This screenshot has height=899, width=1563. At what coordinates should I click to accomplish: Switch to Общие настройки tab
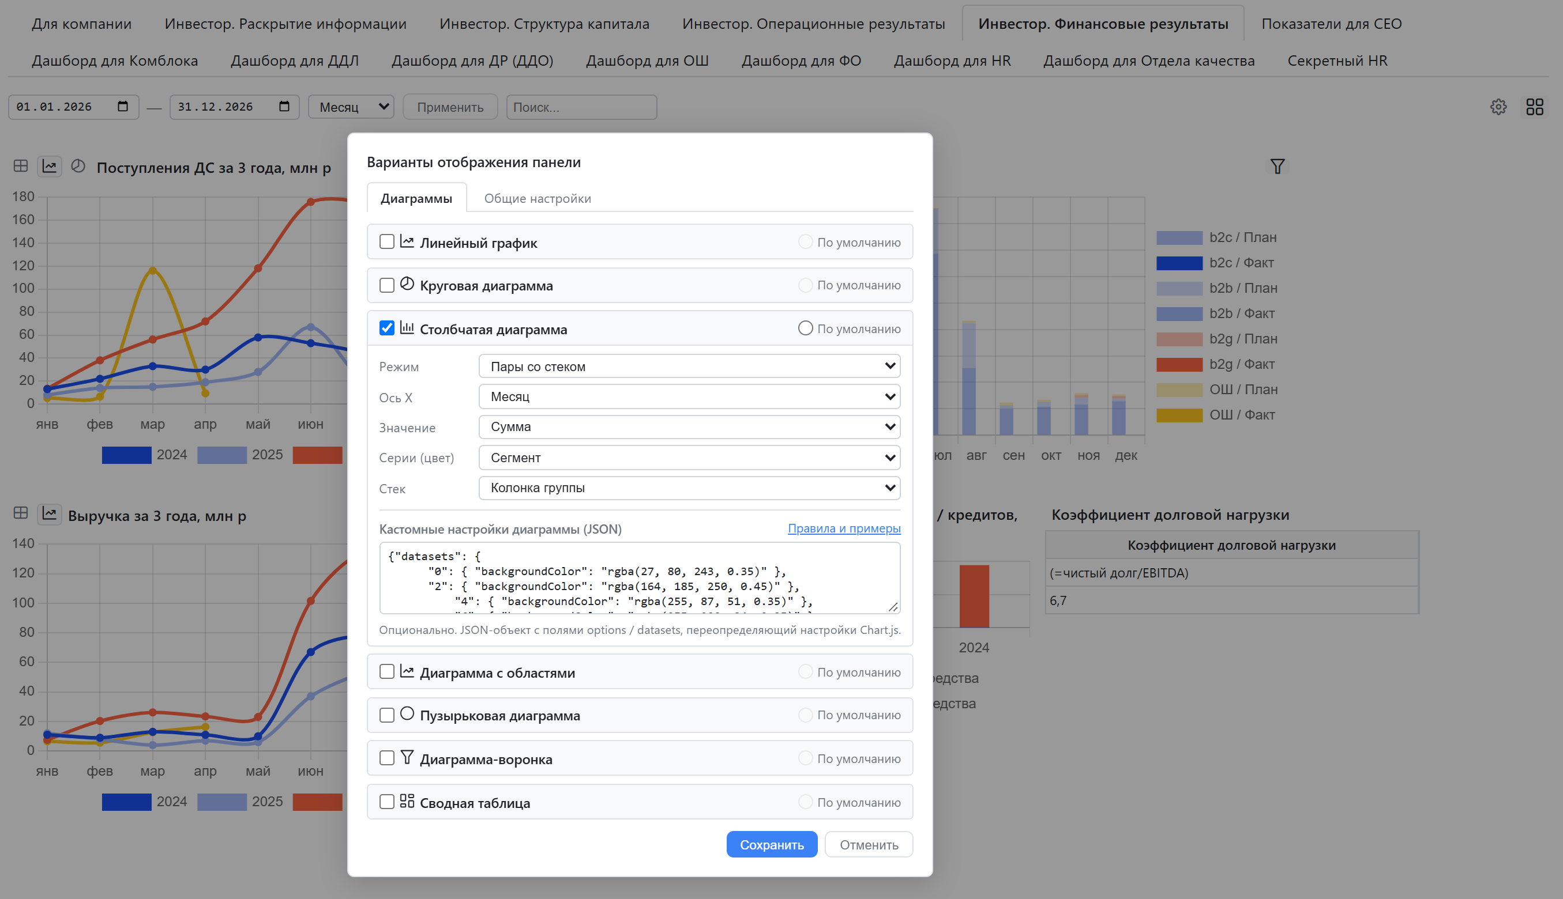pos(537,198)
